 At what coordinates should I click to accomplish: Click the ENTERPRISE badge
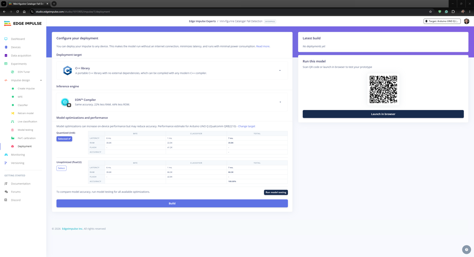tap(270, 21)
